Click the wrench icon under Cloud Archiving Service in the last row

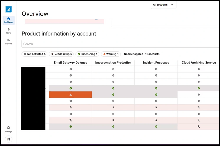(199, 127)
